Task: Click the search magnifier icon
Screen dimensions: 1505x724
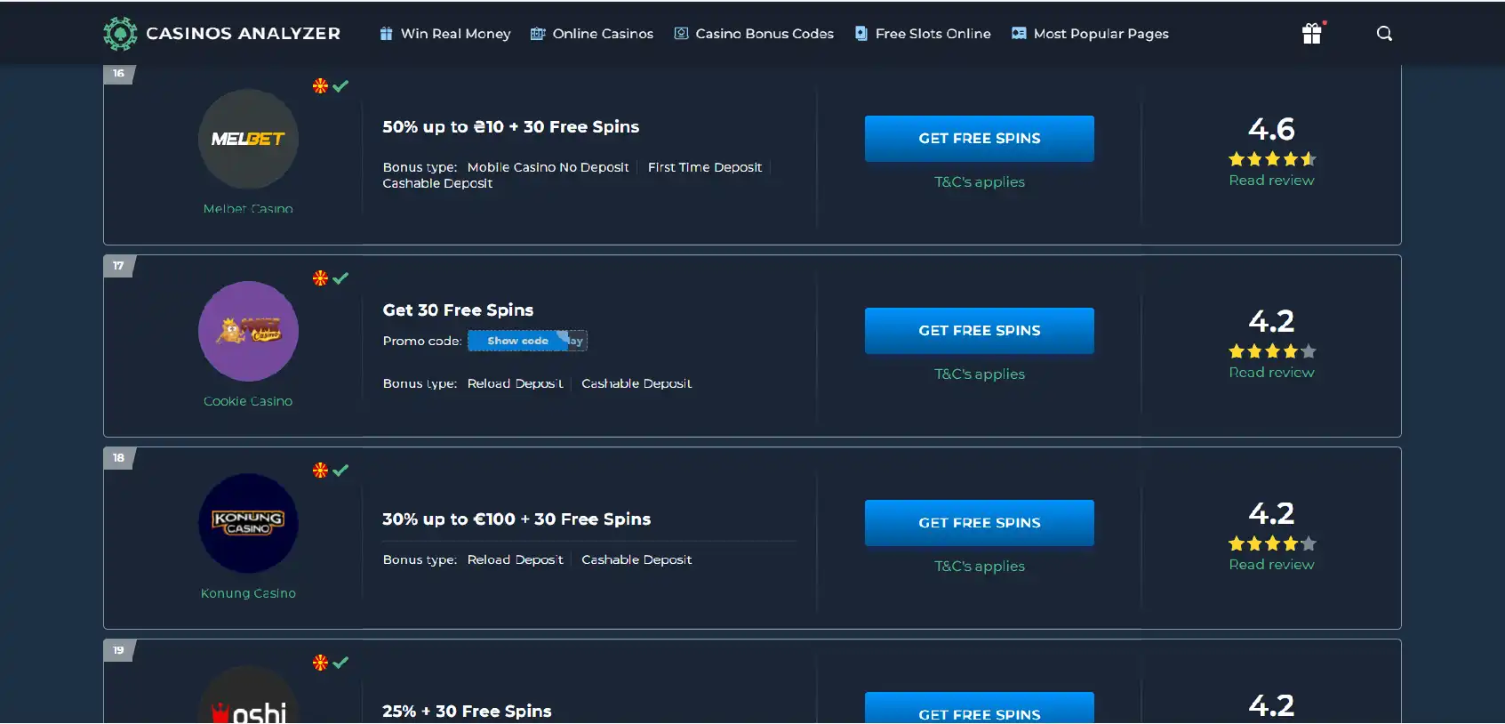Action: pyautogui.click(x=1384, y=34)
